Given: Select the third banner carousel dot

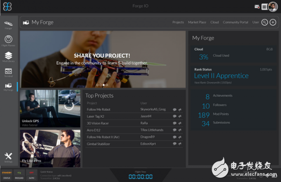Looking at the screenshot, I should pos(104,85).
